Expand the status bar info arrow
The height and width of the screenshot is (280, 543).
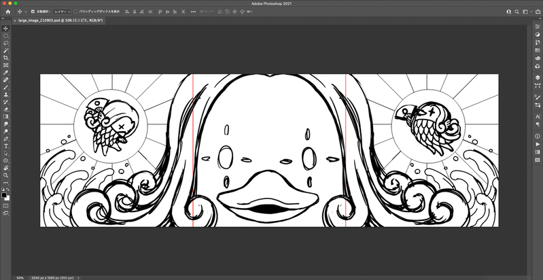point(80,277)
